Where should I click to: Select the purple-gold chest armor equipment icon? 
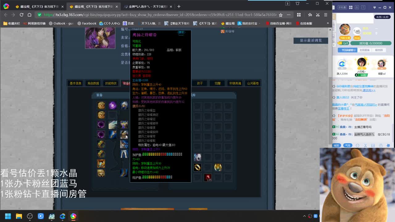[x=124, y=125]
